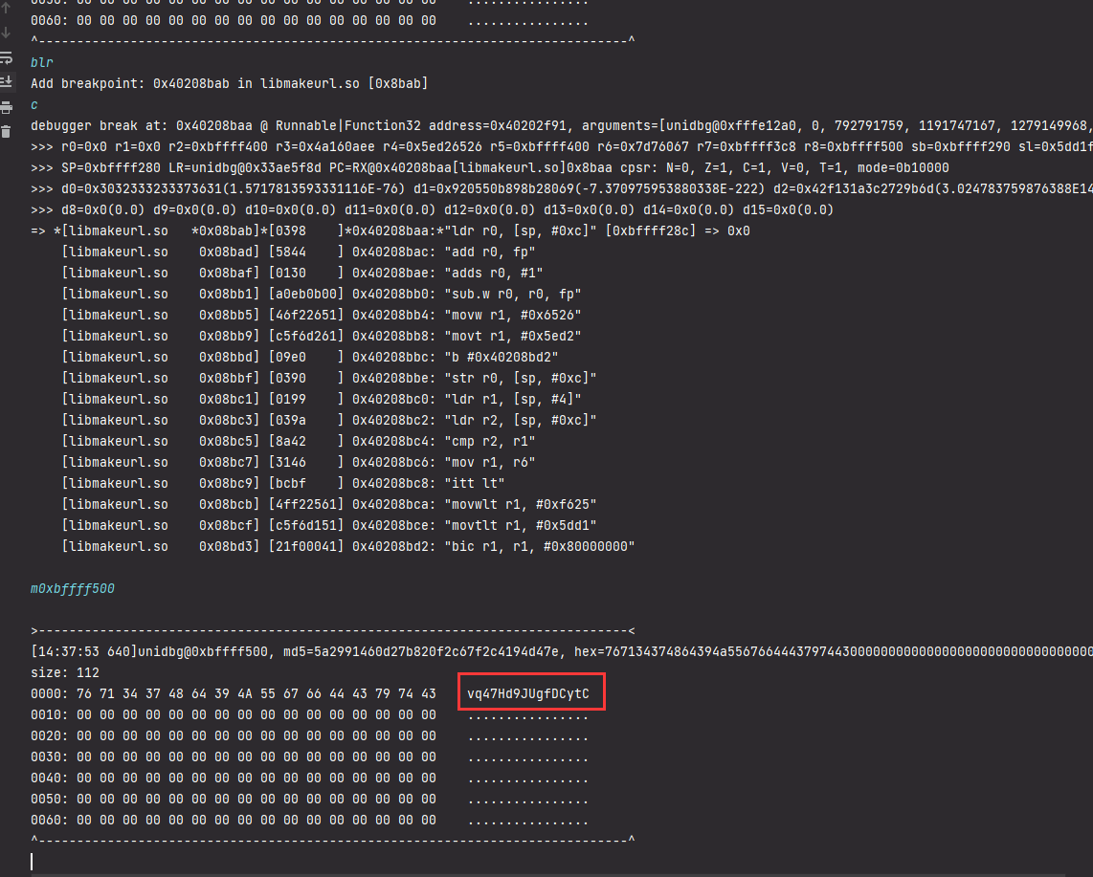Toggle Scroll to End of console
The width and height of the screenshot is (1093, 877).
click(x=7, y=82)
